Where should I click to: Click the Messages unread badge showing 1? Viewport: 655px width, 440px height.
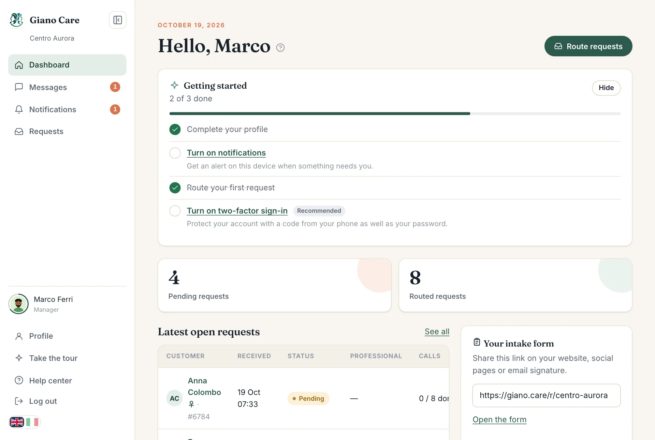(x=115, y=87)
